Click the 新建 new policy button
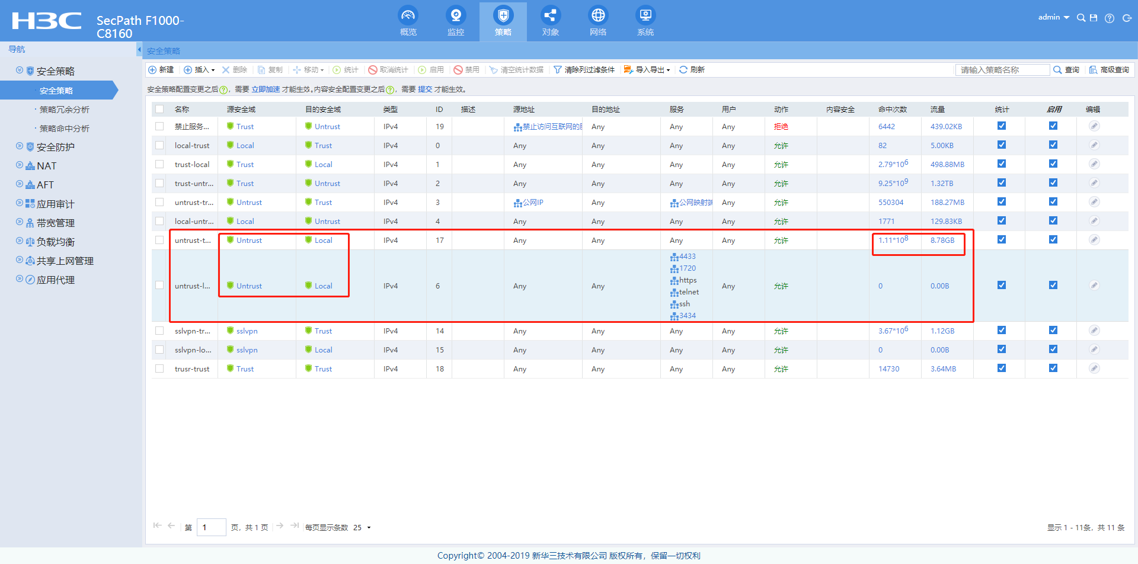1138x564 pixels. [x=161, y=70]
